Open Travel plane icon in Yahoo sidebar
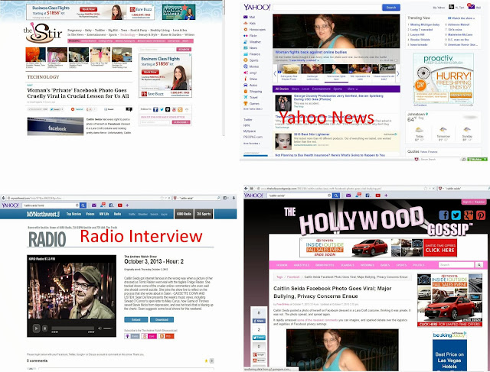The image size is (490, 372). coord(246,97)
